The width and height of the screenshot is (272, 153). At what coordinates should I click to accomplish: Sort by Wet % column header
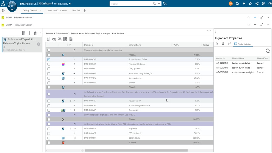tap(176, 45)
